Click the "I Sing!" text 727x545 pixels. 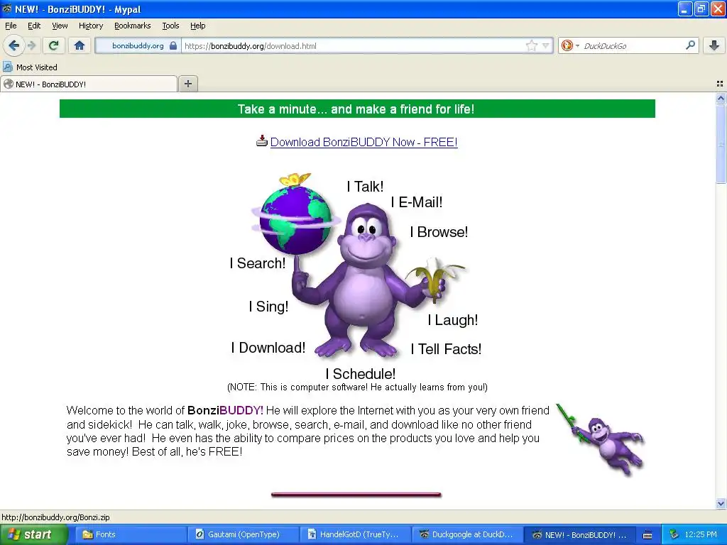coord(268,307)
